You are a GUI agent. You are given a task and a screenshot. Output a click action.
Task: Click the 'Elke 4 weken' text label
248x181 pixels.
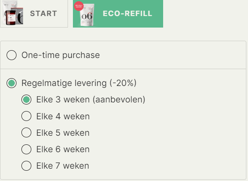tap(63, 116)
